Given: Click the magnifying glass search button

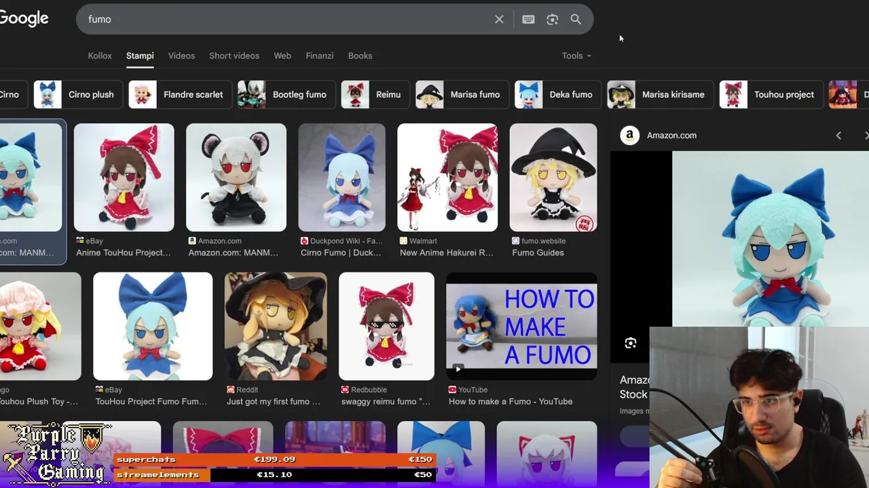Looking at the screenshot, I should (576, 19).
